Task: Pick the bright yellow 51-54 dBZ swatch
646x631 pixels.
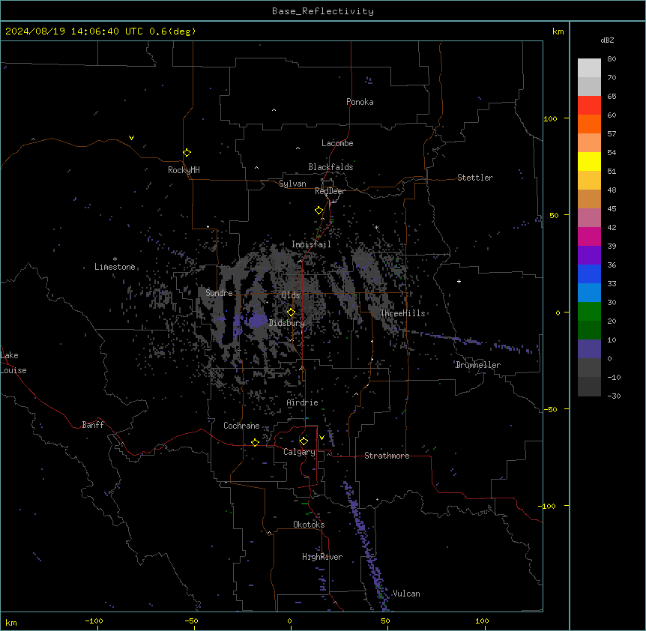Action: 589,161
